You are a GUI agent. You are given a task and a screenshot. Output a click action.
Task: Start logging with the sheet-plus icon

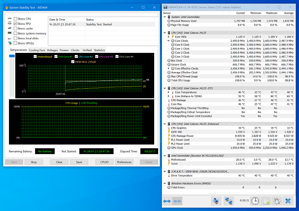coord(266,201)
